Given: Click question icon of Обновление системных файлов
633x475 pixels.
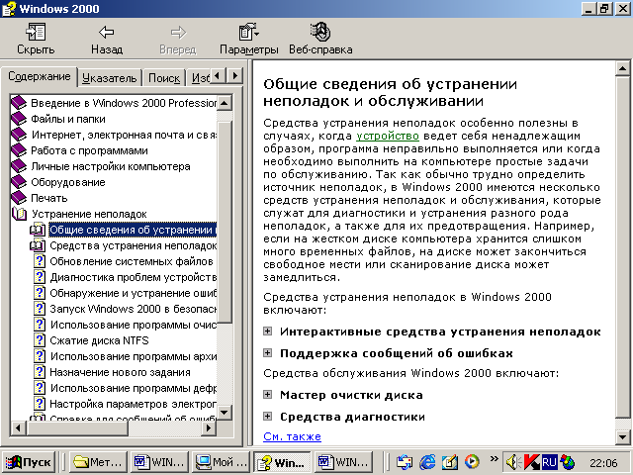Looking at the screenshot, I should pos(40,261).
